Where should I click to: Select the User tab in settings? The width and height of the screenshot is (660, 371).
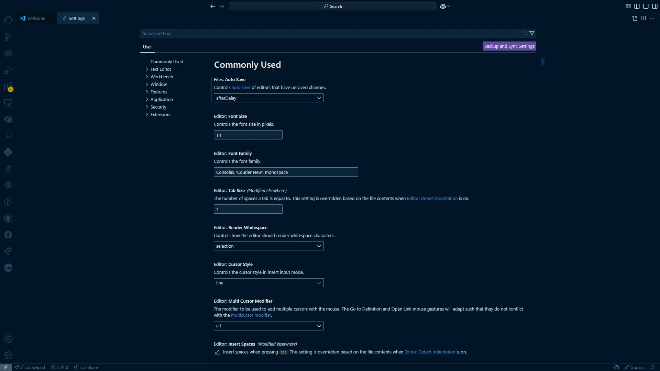coord(147,47)
